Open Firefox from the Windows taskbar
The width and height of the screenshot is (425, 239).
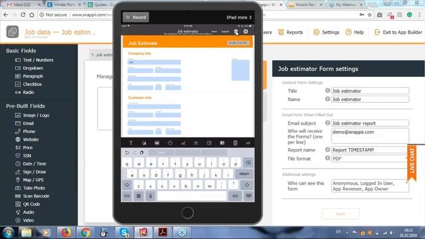point(66,232)
